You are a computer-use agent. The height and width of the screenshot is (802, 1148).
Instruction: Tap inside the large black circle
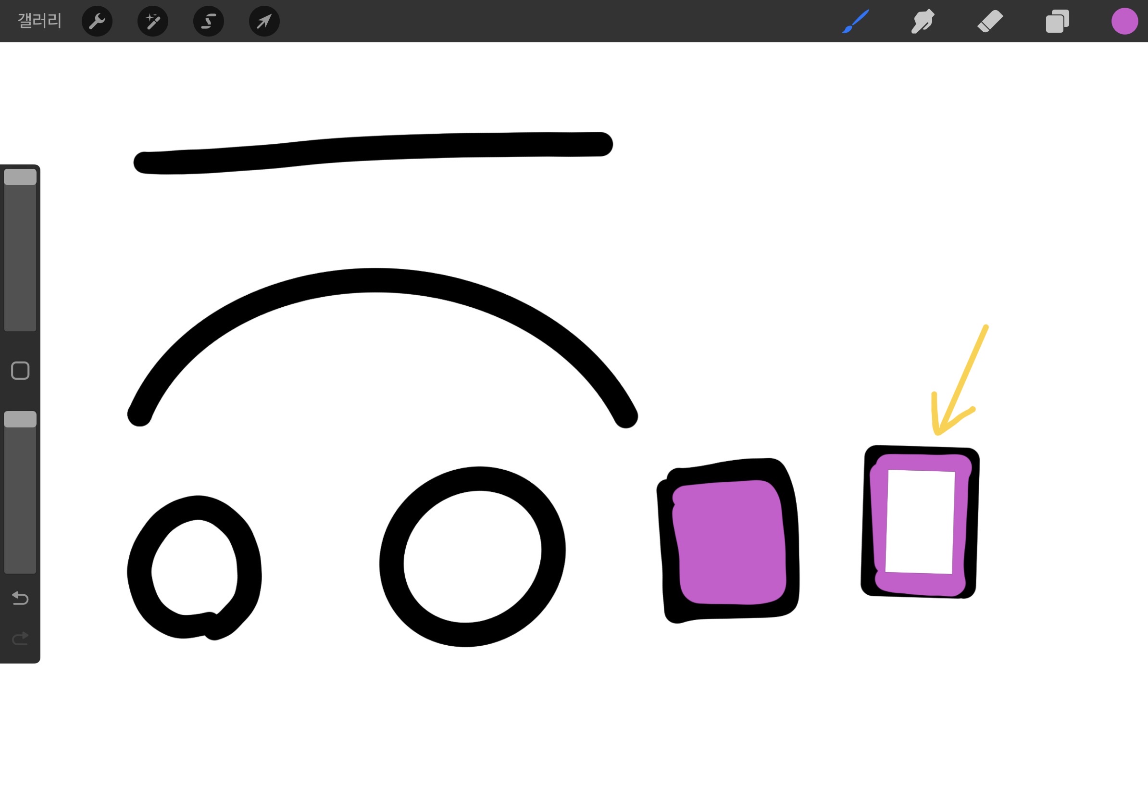coord(473,556)
